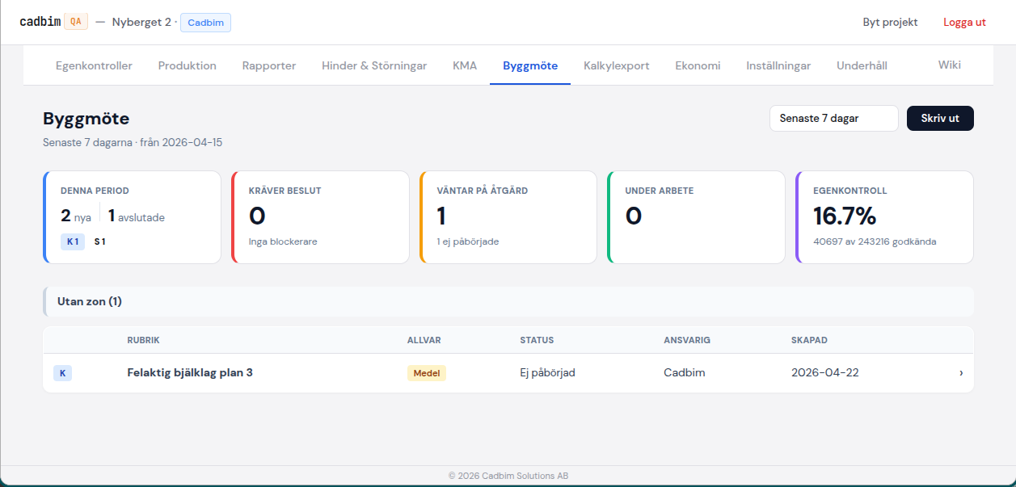Open the Felaktig bjälklag plan 3 entry
Screen dimensions: 1016x487
pos(190,373)
